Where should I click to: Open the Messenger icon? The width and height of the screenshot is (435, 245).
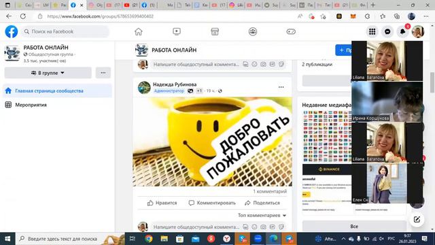point(387,32)
